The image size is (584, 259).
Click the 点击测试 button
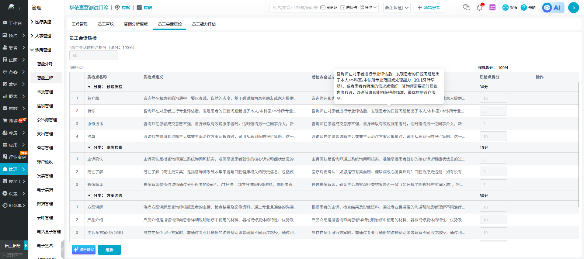84,250
